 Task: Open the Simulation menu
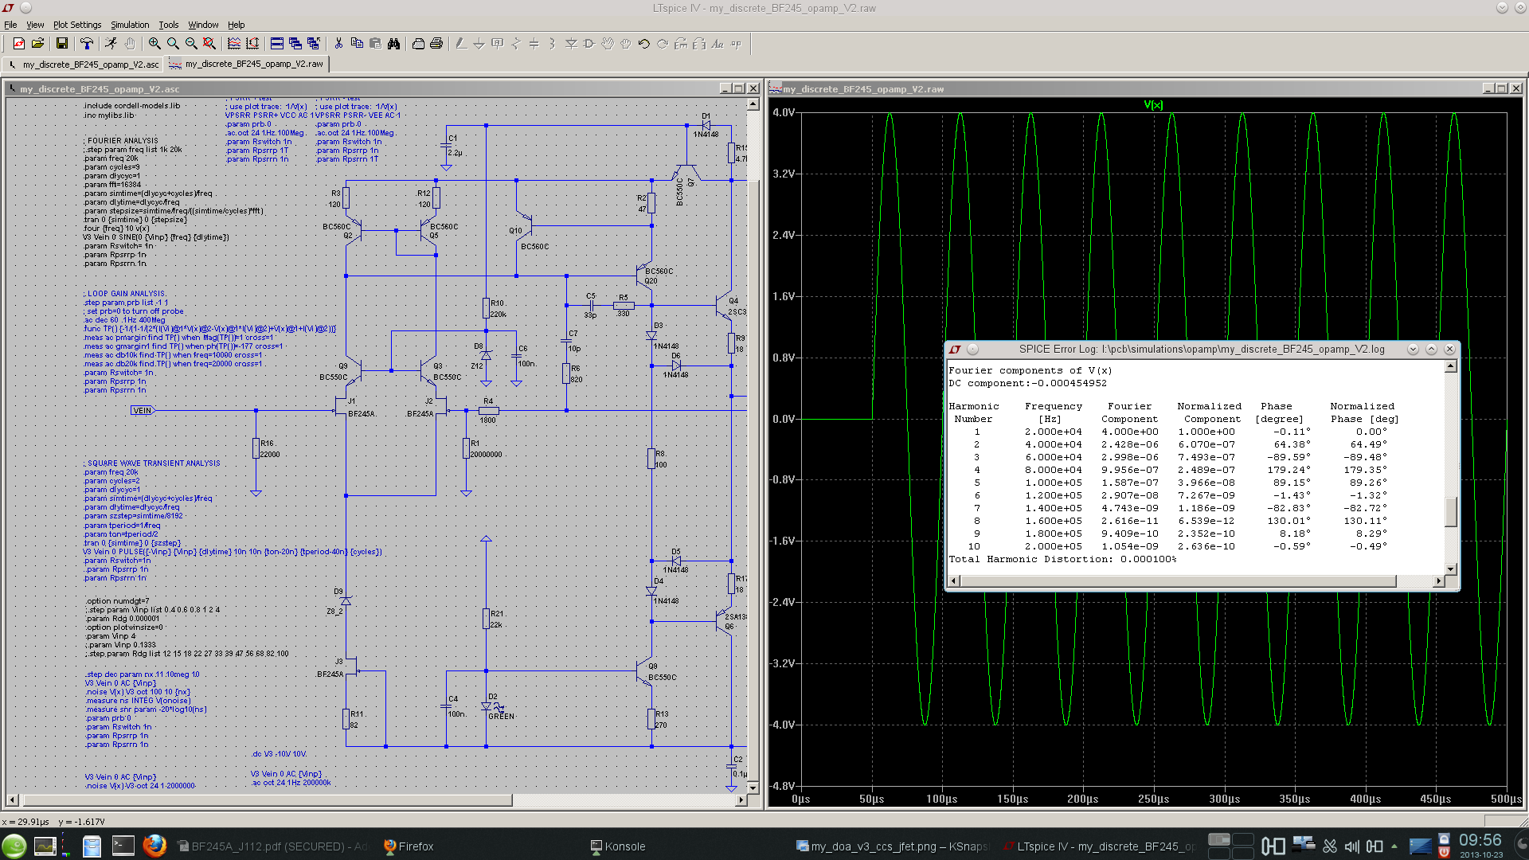(x=130, y=25)
